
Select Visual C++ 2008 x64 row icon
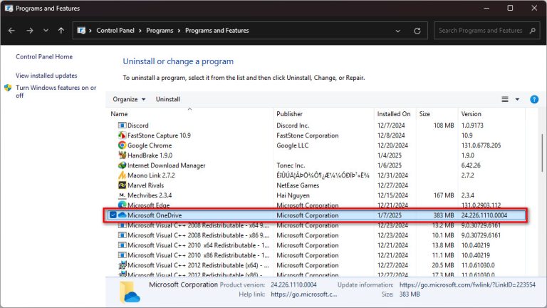pos(122,225)
